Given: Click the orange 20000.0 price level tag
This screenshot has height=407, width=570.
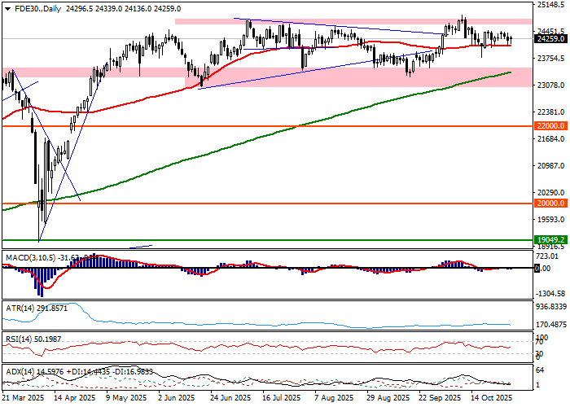Looking at the screenshot, I should 550,203.
